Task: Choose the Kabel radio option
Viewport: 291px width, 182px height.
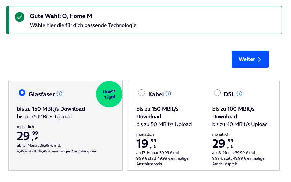Action: tap(141, 93)
